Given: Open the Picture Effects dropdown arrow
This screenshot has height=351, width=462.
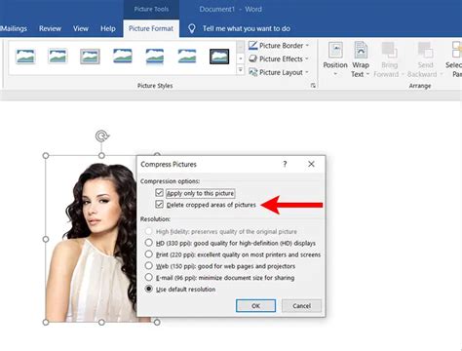Looking at the screenshot, I should pos(306,58).
